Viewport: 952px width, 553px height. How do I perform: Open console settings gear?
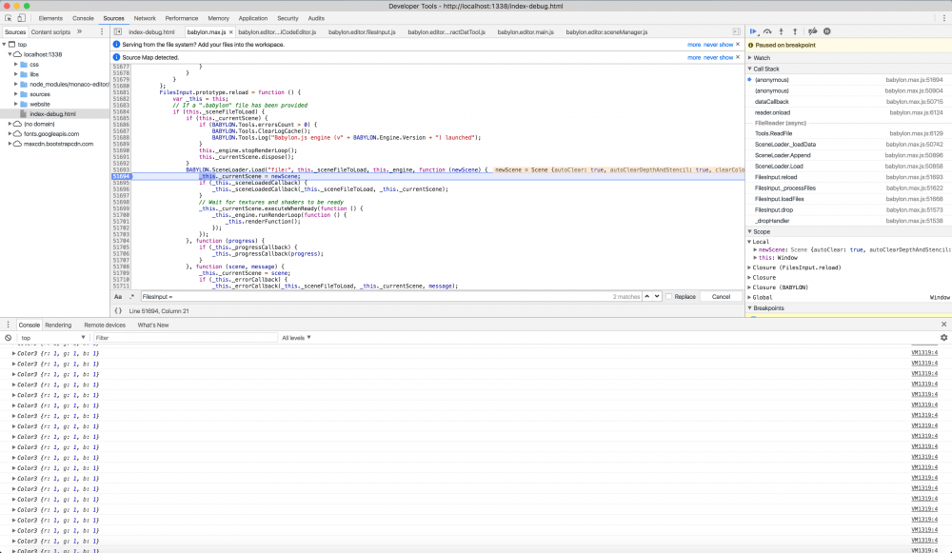943,338
